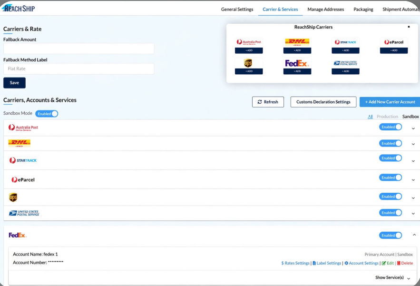Disable the FedEx carrier toggle
Viewport: 420px width, 286px height.
(x=390, y=236)
